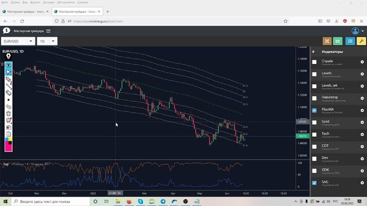Open the magenta color swatch in toolbar
The width and height of the screenshot is (367, 206).
[7, 148]
